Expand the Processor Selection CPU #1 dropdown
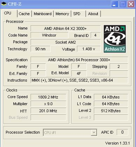 70,133
